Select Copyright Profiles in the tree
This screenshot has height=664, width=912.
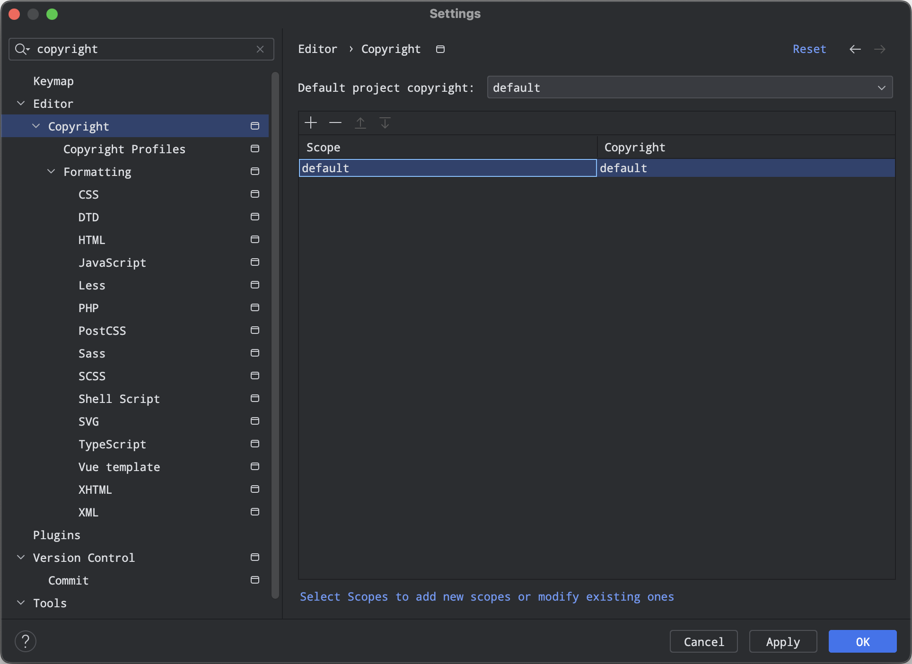tap(124, 149)
